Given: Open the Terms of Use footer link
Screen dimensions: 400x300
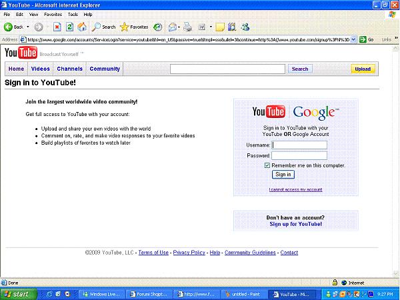Looking at the screenshot, I should tap(153, 253).
